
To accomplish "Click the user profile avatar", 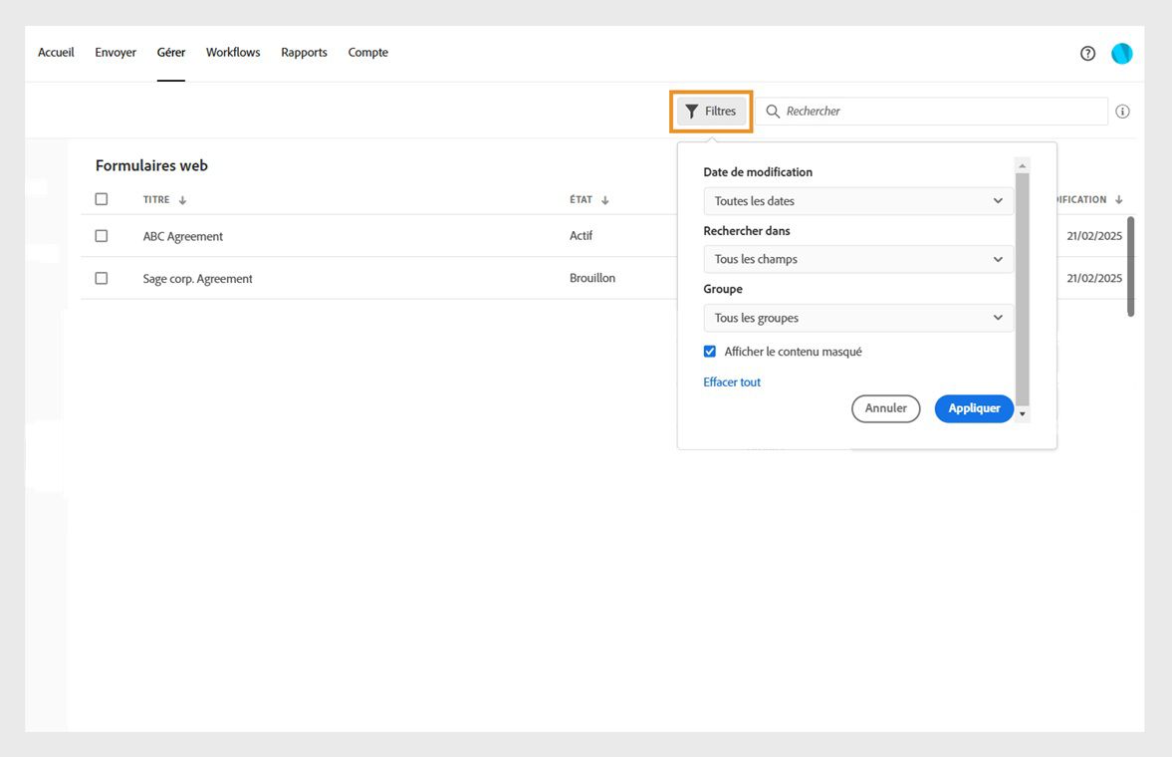I will [1121, 53].
